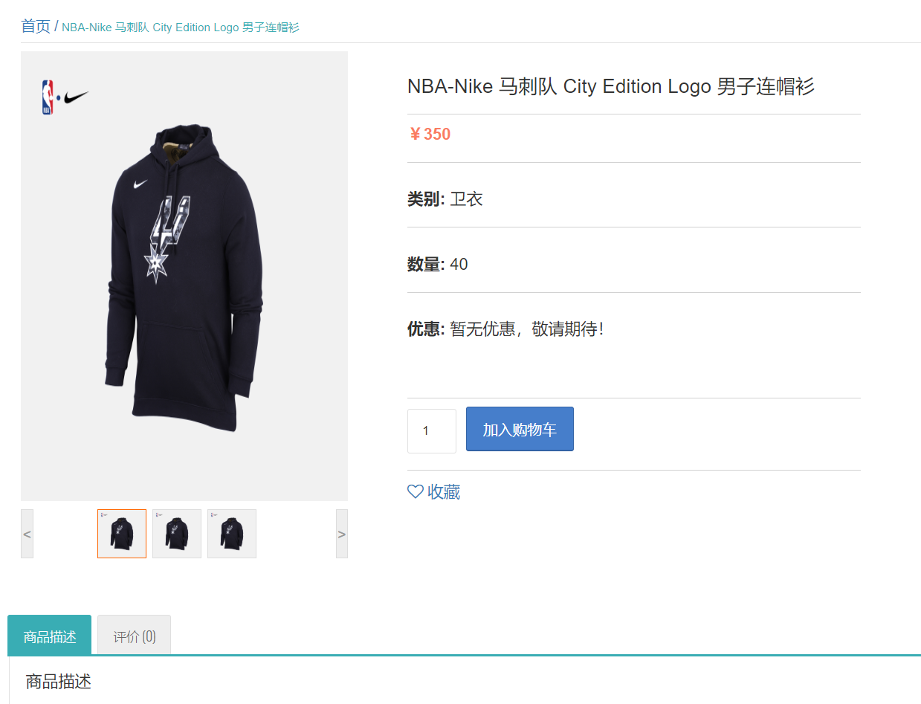Image resolution: width=921 pixels, height=704 pixels.
Task: Select the third hoodie thumbnail
Action: [x=232, y=534]
